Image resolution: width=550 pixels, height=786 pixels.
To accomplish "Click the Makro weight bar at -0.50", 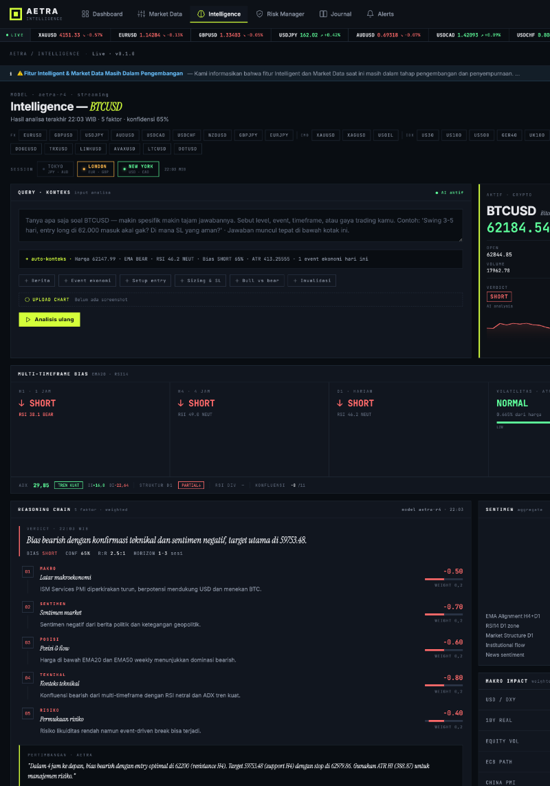I will click(443, 579).
